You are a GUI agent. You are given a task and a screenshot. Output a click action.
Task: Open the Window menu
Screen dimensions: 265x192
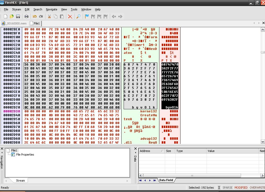[86, 9]
